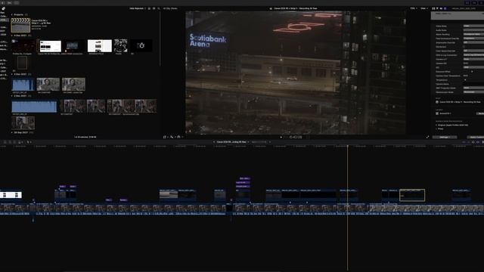Screen dimensions: 484x272
Task: Open the Color inspector tab icon
Action: tap(437, 8)
